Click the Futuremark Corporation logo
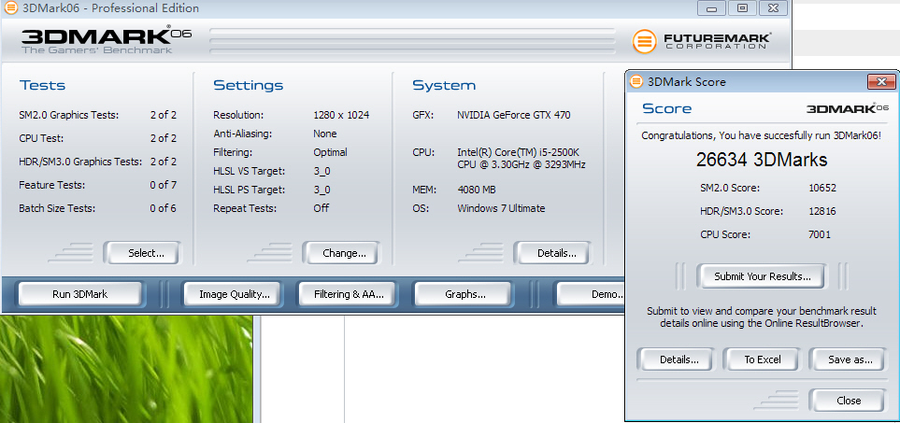900x423 pixels. click(x=702, y=41)
